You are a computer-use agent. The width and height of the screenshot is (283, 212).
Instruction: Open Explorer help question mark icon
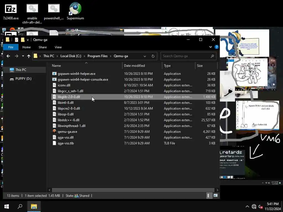(x=216, y=47)
